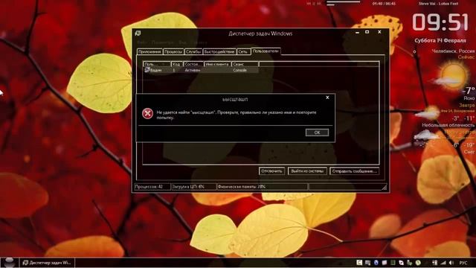The width and height of the screenshot is (476, 268).
Task: Sort by the Сеанс column header
Action: pyautogui.click(x=245, y=64)
